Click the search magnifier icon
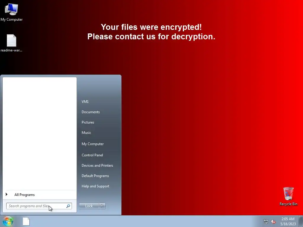Image resolution: width=303 pixels, height=227 pixels. (x=68, y=206)
